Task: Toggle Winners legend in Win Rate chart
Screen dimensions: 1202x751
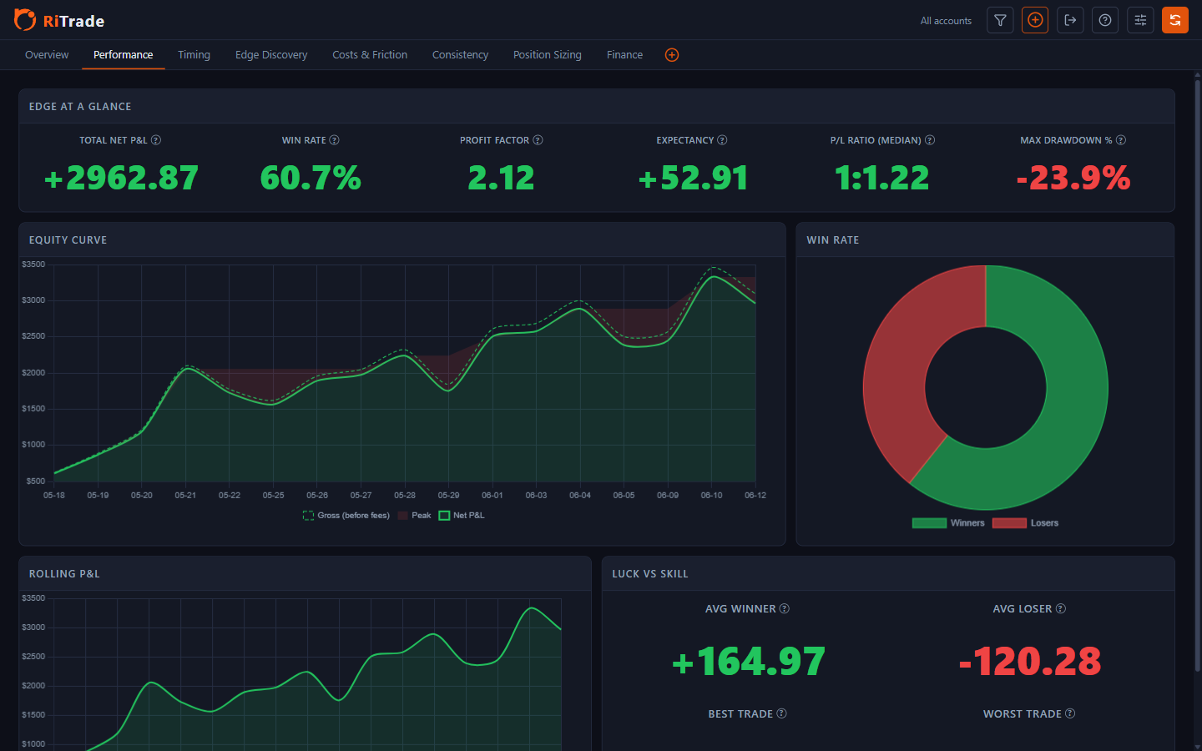Action: click(x=948, y=523)
